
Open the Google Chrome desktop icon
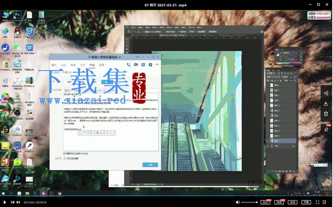point(5,114)
